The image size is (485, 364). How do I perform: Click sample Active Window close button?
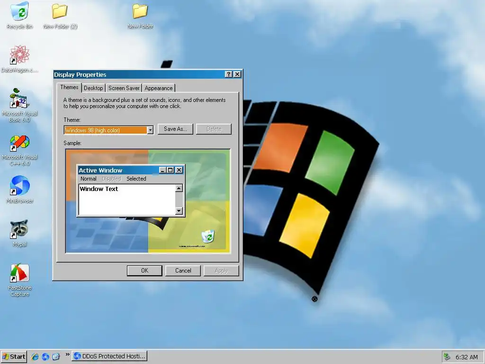[179, 170]
